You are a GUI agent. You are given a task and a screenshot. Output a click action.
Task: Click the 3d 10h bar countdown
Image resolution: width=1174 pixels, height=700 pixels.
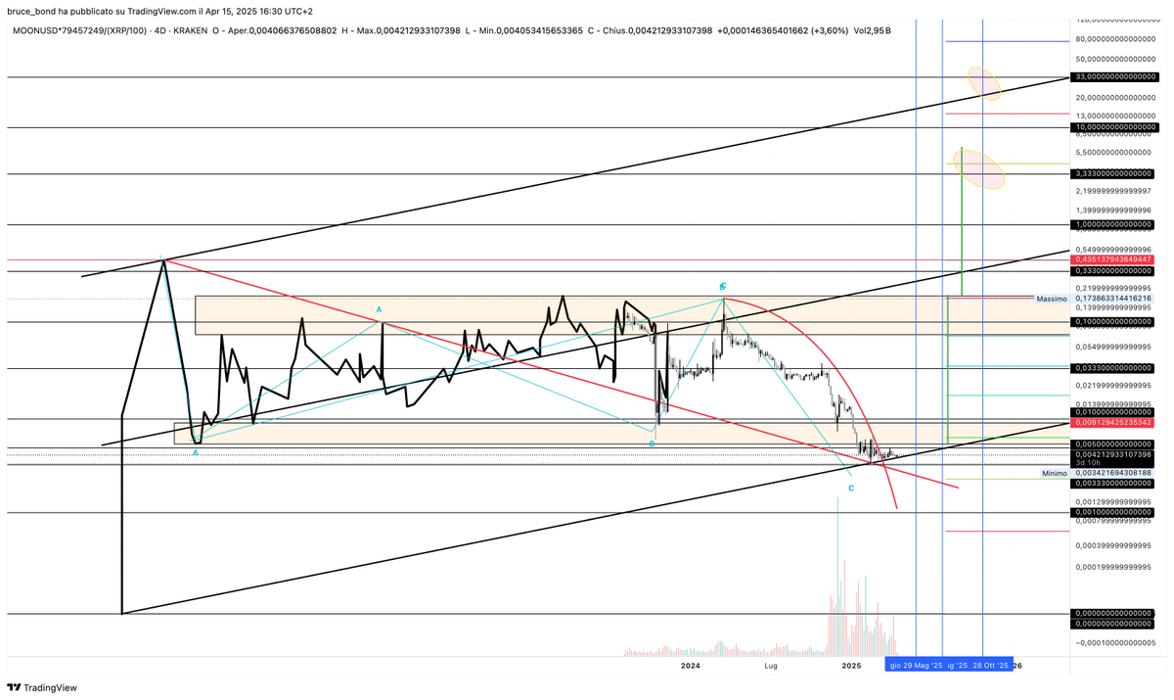click(x=1087, y=462)
